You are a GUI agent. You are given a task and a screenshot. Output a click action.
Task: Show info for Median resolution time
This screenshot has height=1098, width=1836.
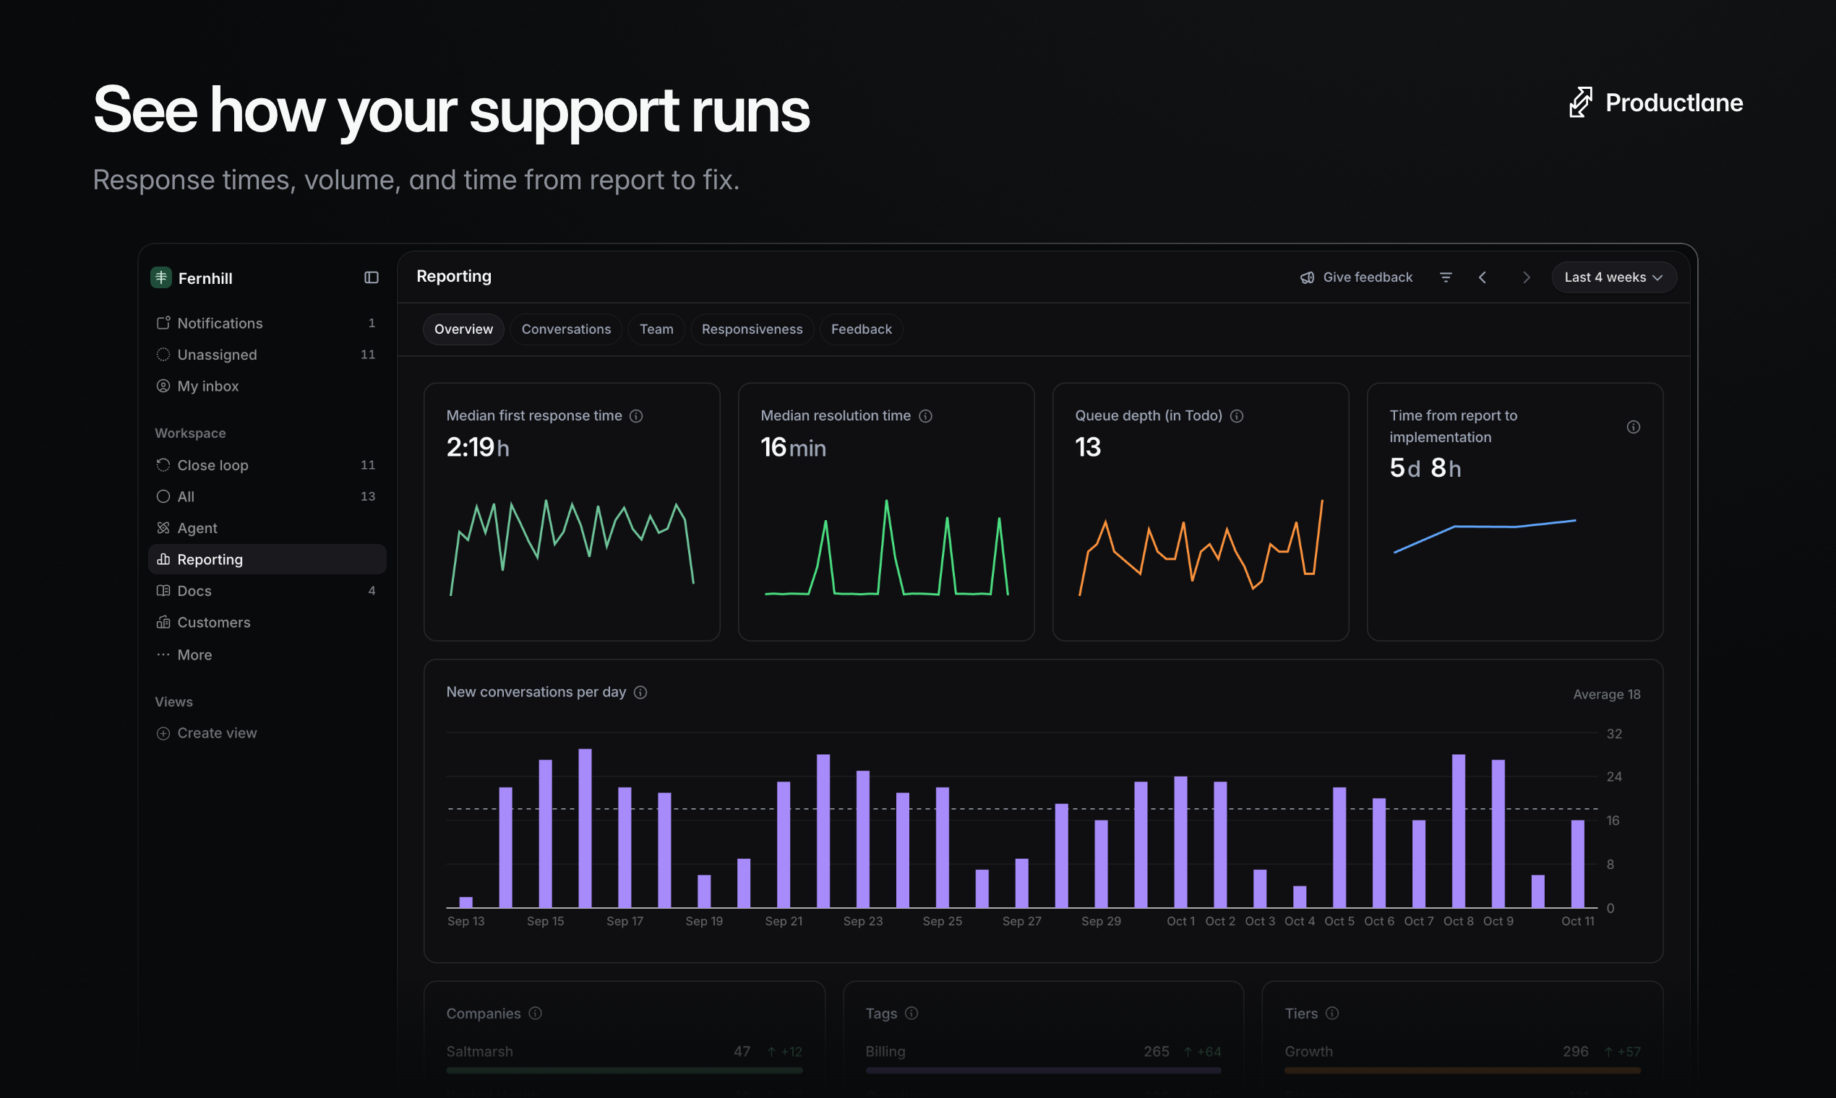coord(925,416)
